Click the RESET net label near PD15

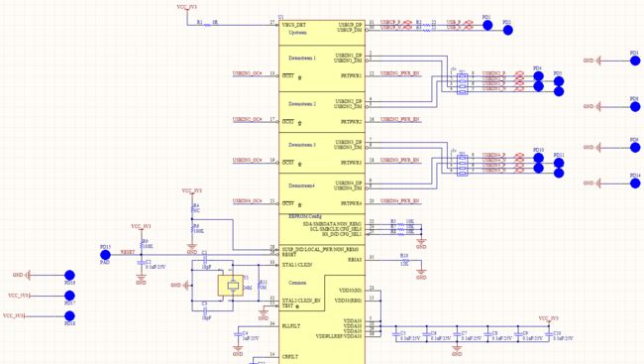128,251
